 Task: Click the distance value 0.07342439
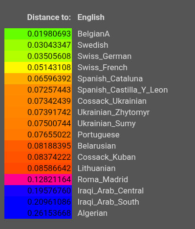click(38, 101)
